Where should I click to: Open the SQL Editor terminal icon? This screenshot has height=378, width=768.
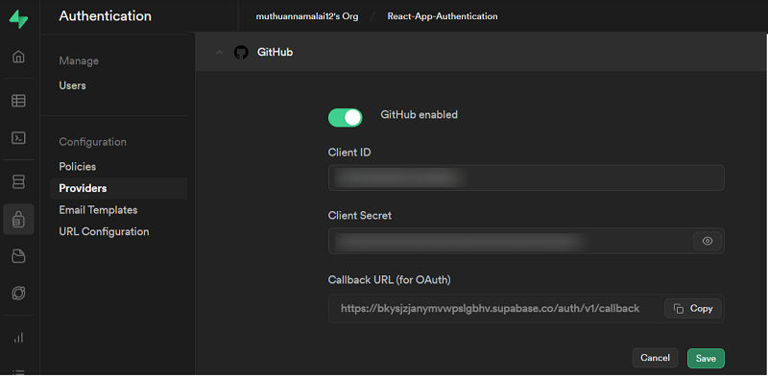click(x=18, y=138)
